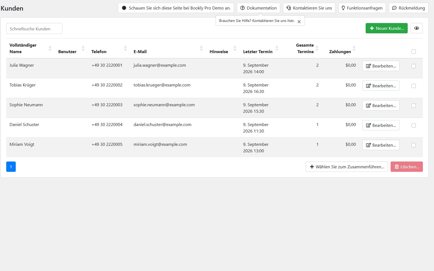Sort by E-Mail column arrows

coord(201,48)
